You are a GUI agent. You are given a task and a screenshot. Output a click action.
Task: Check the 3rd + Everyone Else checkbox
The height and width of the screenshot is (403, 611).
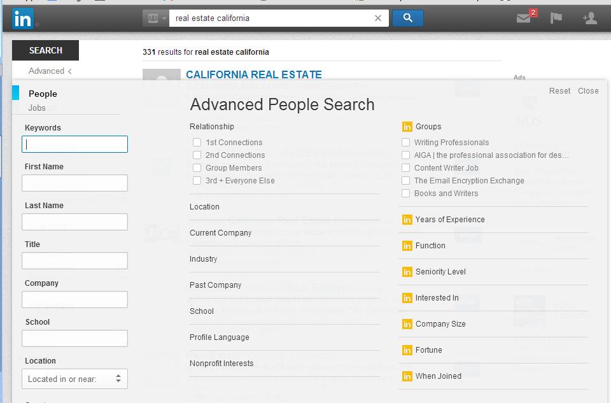pyautogui.click(x=197, y=181)
